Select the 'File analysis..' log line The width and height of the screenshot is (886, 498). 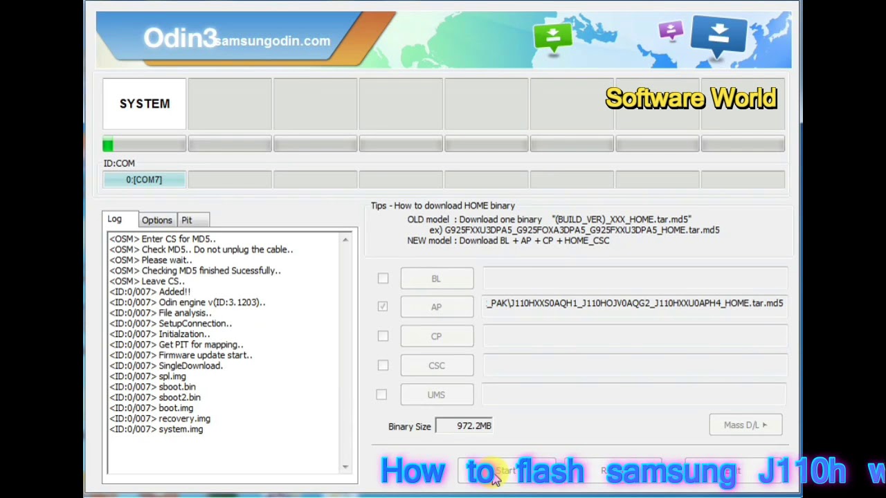(161, 313)
